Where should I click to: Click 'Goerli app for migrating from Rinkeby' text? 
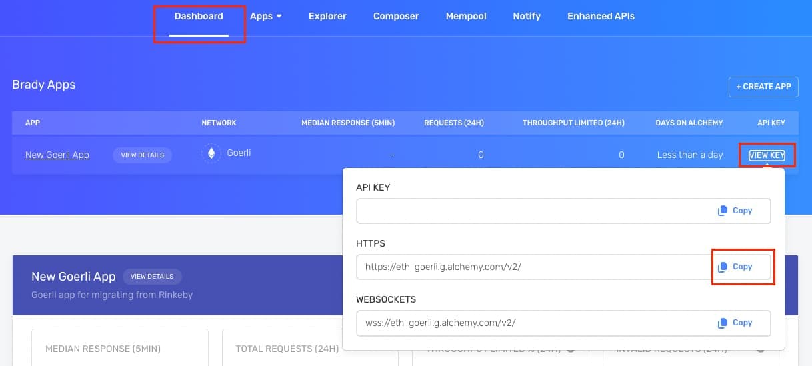[112, 295]
